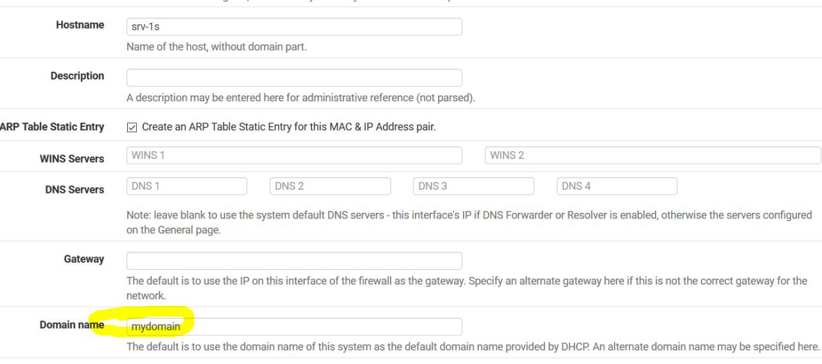Screen dimensions: 822x364
Task: Click the Hostname field label
Action: pos(80,25)
